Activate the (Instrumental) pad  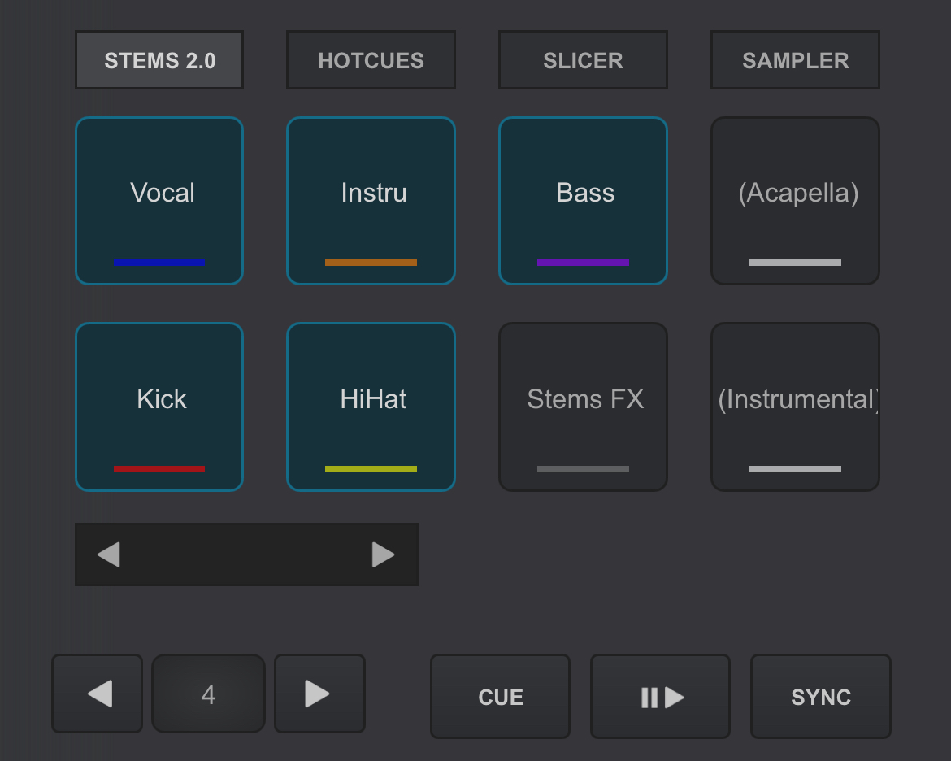[x=795, y=407]
